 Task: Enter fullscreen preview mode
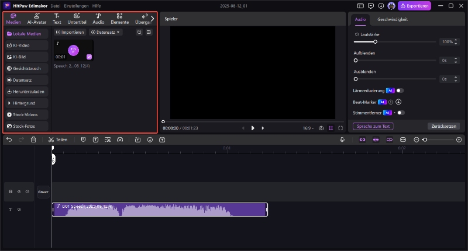tap(340, 128)
